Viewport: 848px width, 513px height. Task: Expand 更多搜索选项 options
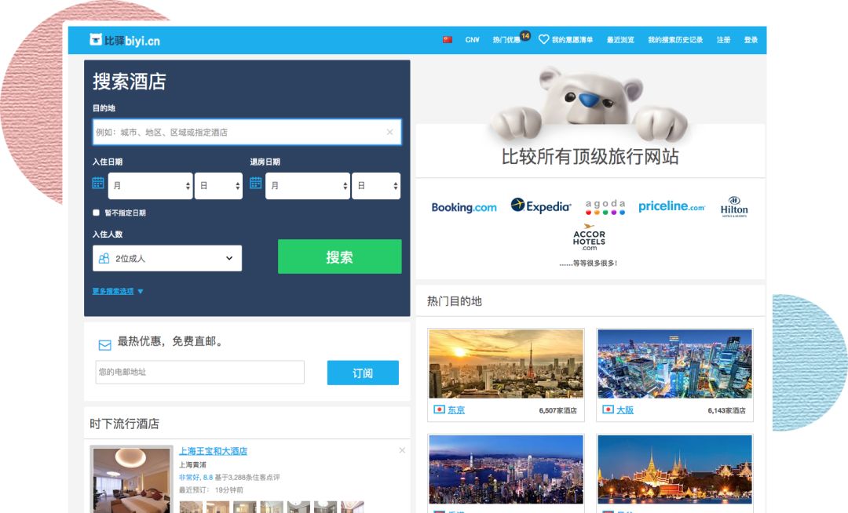tap(112, 291)
